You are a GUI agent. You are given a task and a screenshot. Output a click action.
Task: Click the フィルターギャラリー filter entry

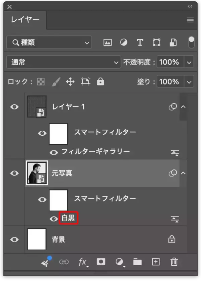tap(95, 152)
